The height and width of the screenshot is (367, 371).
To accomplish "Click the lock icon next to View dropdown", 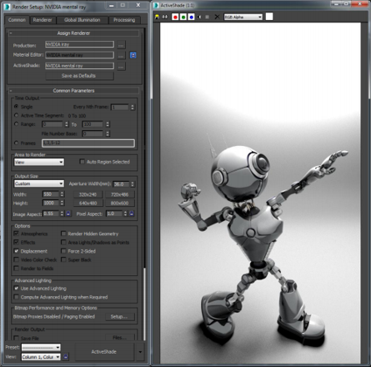I will [66, 357].
